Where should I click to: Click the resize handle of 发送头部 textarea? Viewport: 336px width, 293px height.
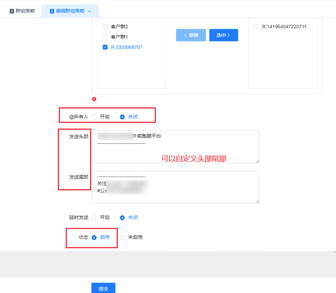click(x=258, y=161)
